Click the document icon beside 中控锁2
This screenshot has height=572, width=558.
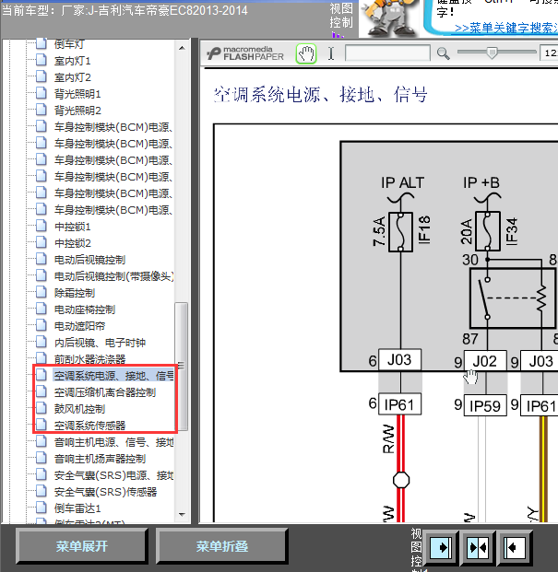[x=42, y=242]
